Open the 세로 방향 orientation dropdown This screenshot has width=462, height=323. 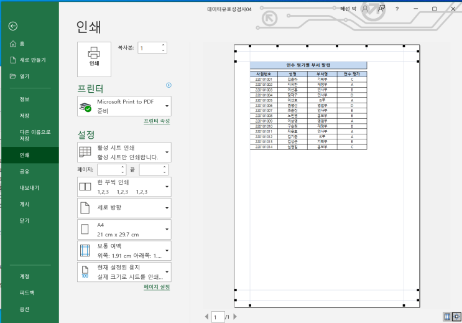tap(124, 208)
